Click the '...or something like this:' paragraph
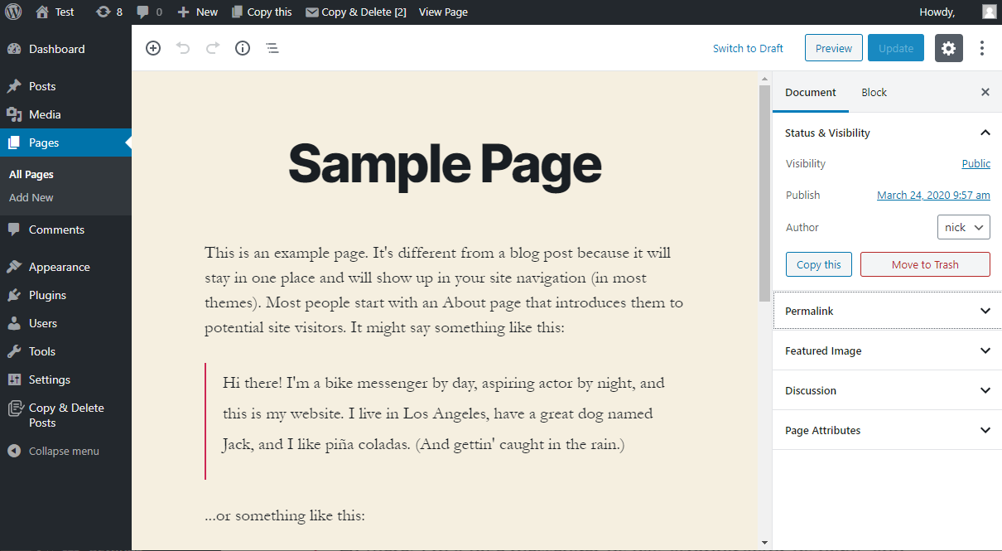The height and width of the screenshot is (551, 1002). point(285,515)
